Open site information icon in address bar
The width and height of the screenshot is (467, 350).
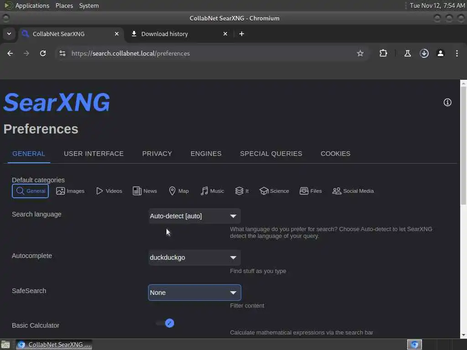(62, 53)
